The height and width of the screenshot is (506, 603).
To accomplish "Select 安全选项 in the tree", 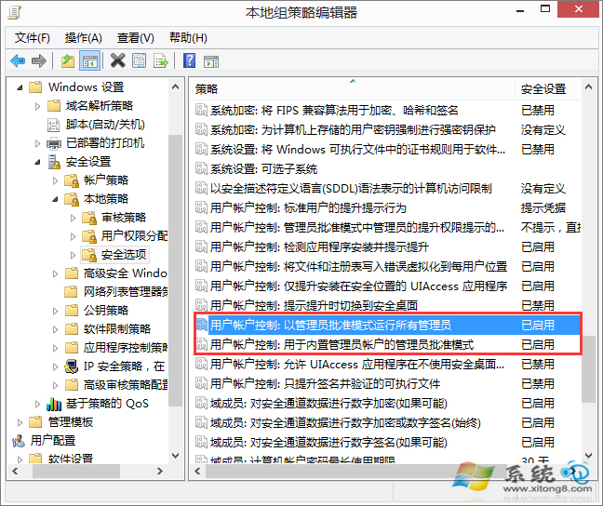I will [x=124, y=255].
